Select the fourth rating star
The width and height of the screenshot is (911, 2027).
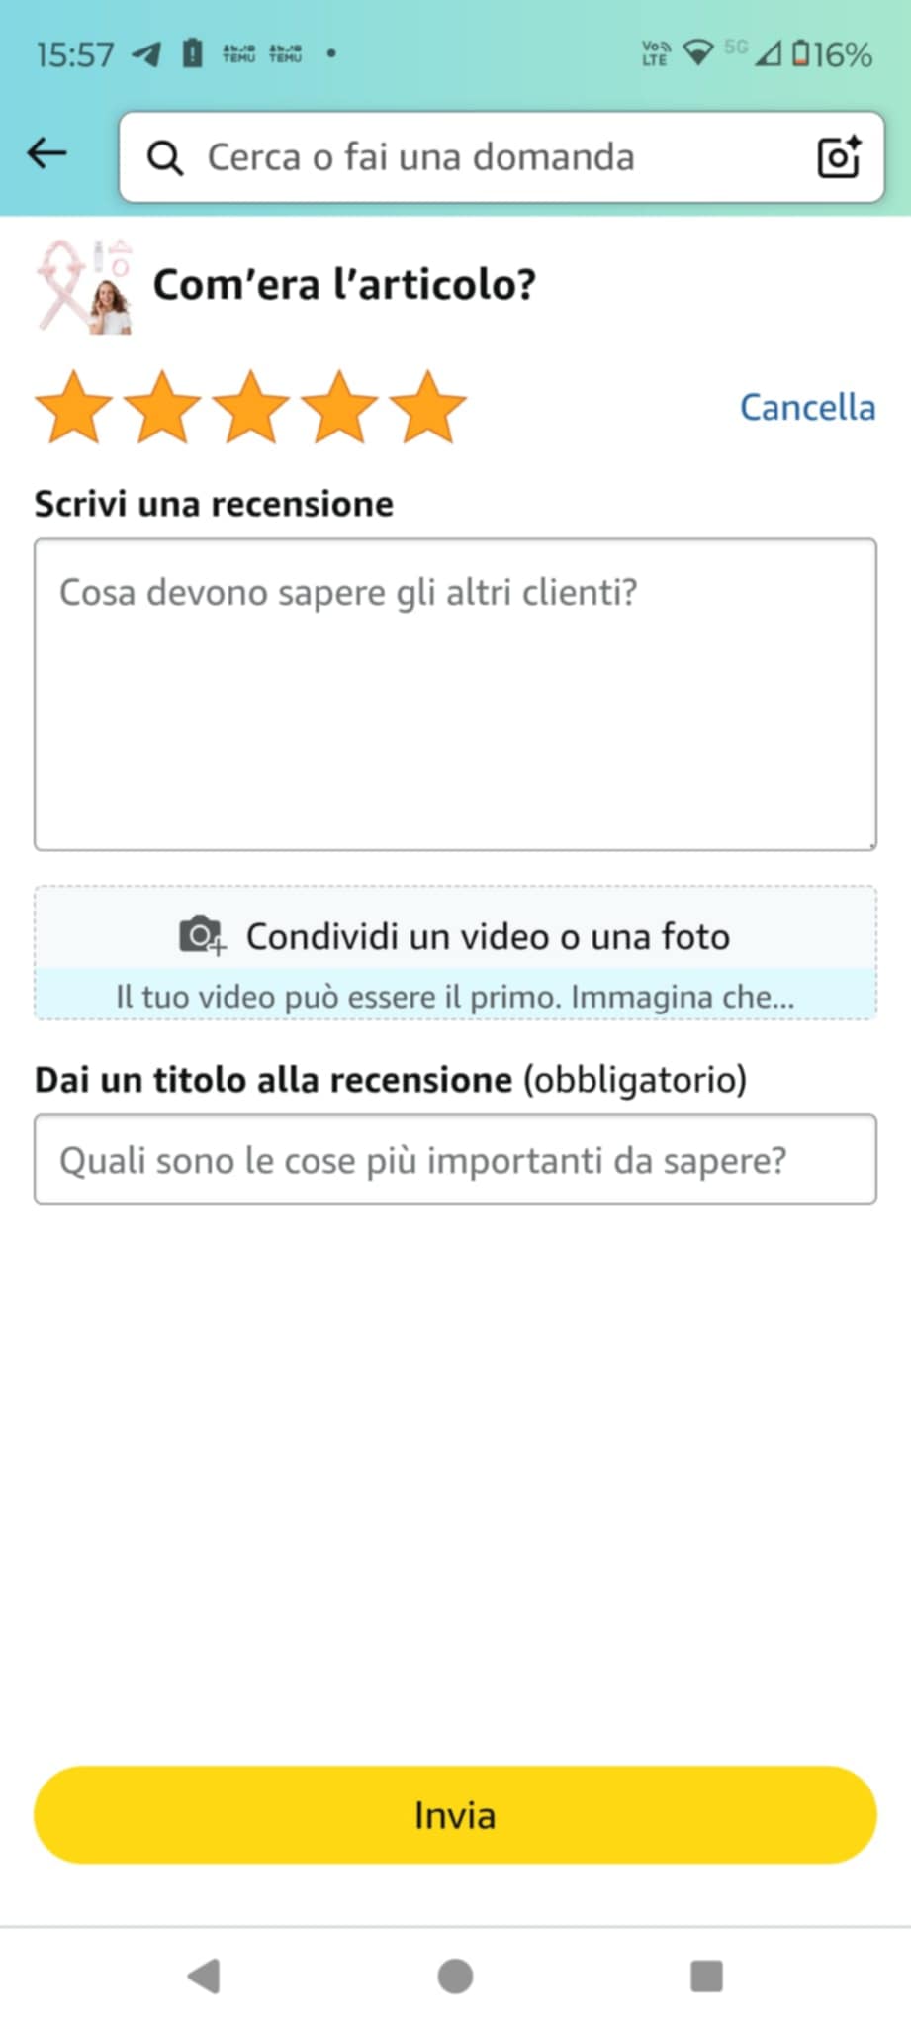[x=339, y=406]
